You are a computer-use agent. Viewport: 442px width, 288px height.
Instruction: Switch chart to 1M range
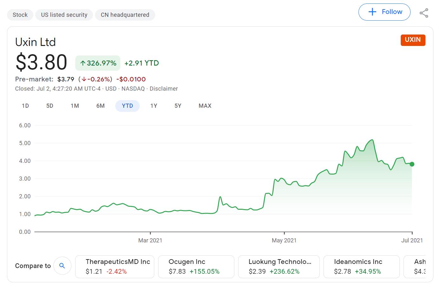75,106
